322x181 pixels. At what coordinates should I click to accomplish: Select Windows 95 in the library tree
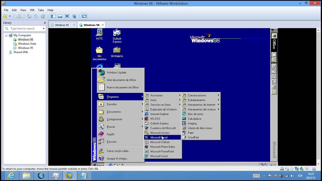(25, 48)
